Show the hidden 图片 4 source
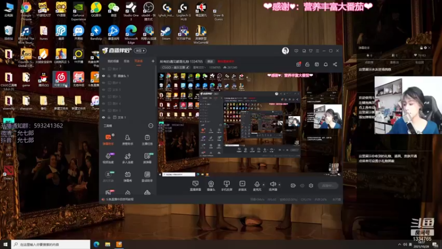 [103, 103]
